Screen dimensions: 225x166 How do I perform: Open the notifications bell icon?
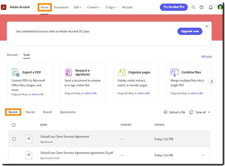[211, 7]
